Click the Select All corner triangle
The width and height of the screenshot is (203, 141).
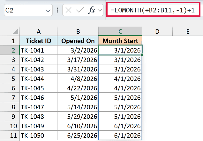(x=15, y=31)
